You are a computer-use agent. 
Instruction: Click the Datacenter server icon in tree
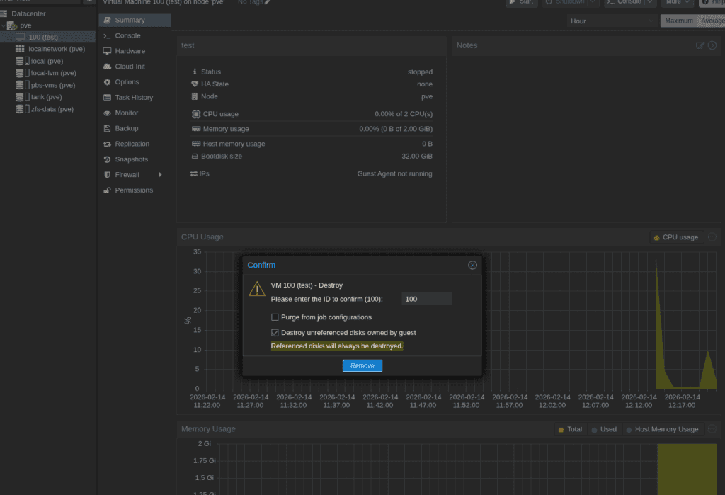click(5, 13)
